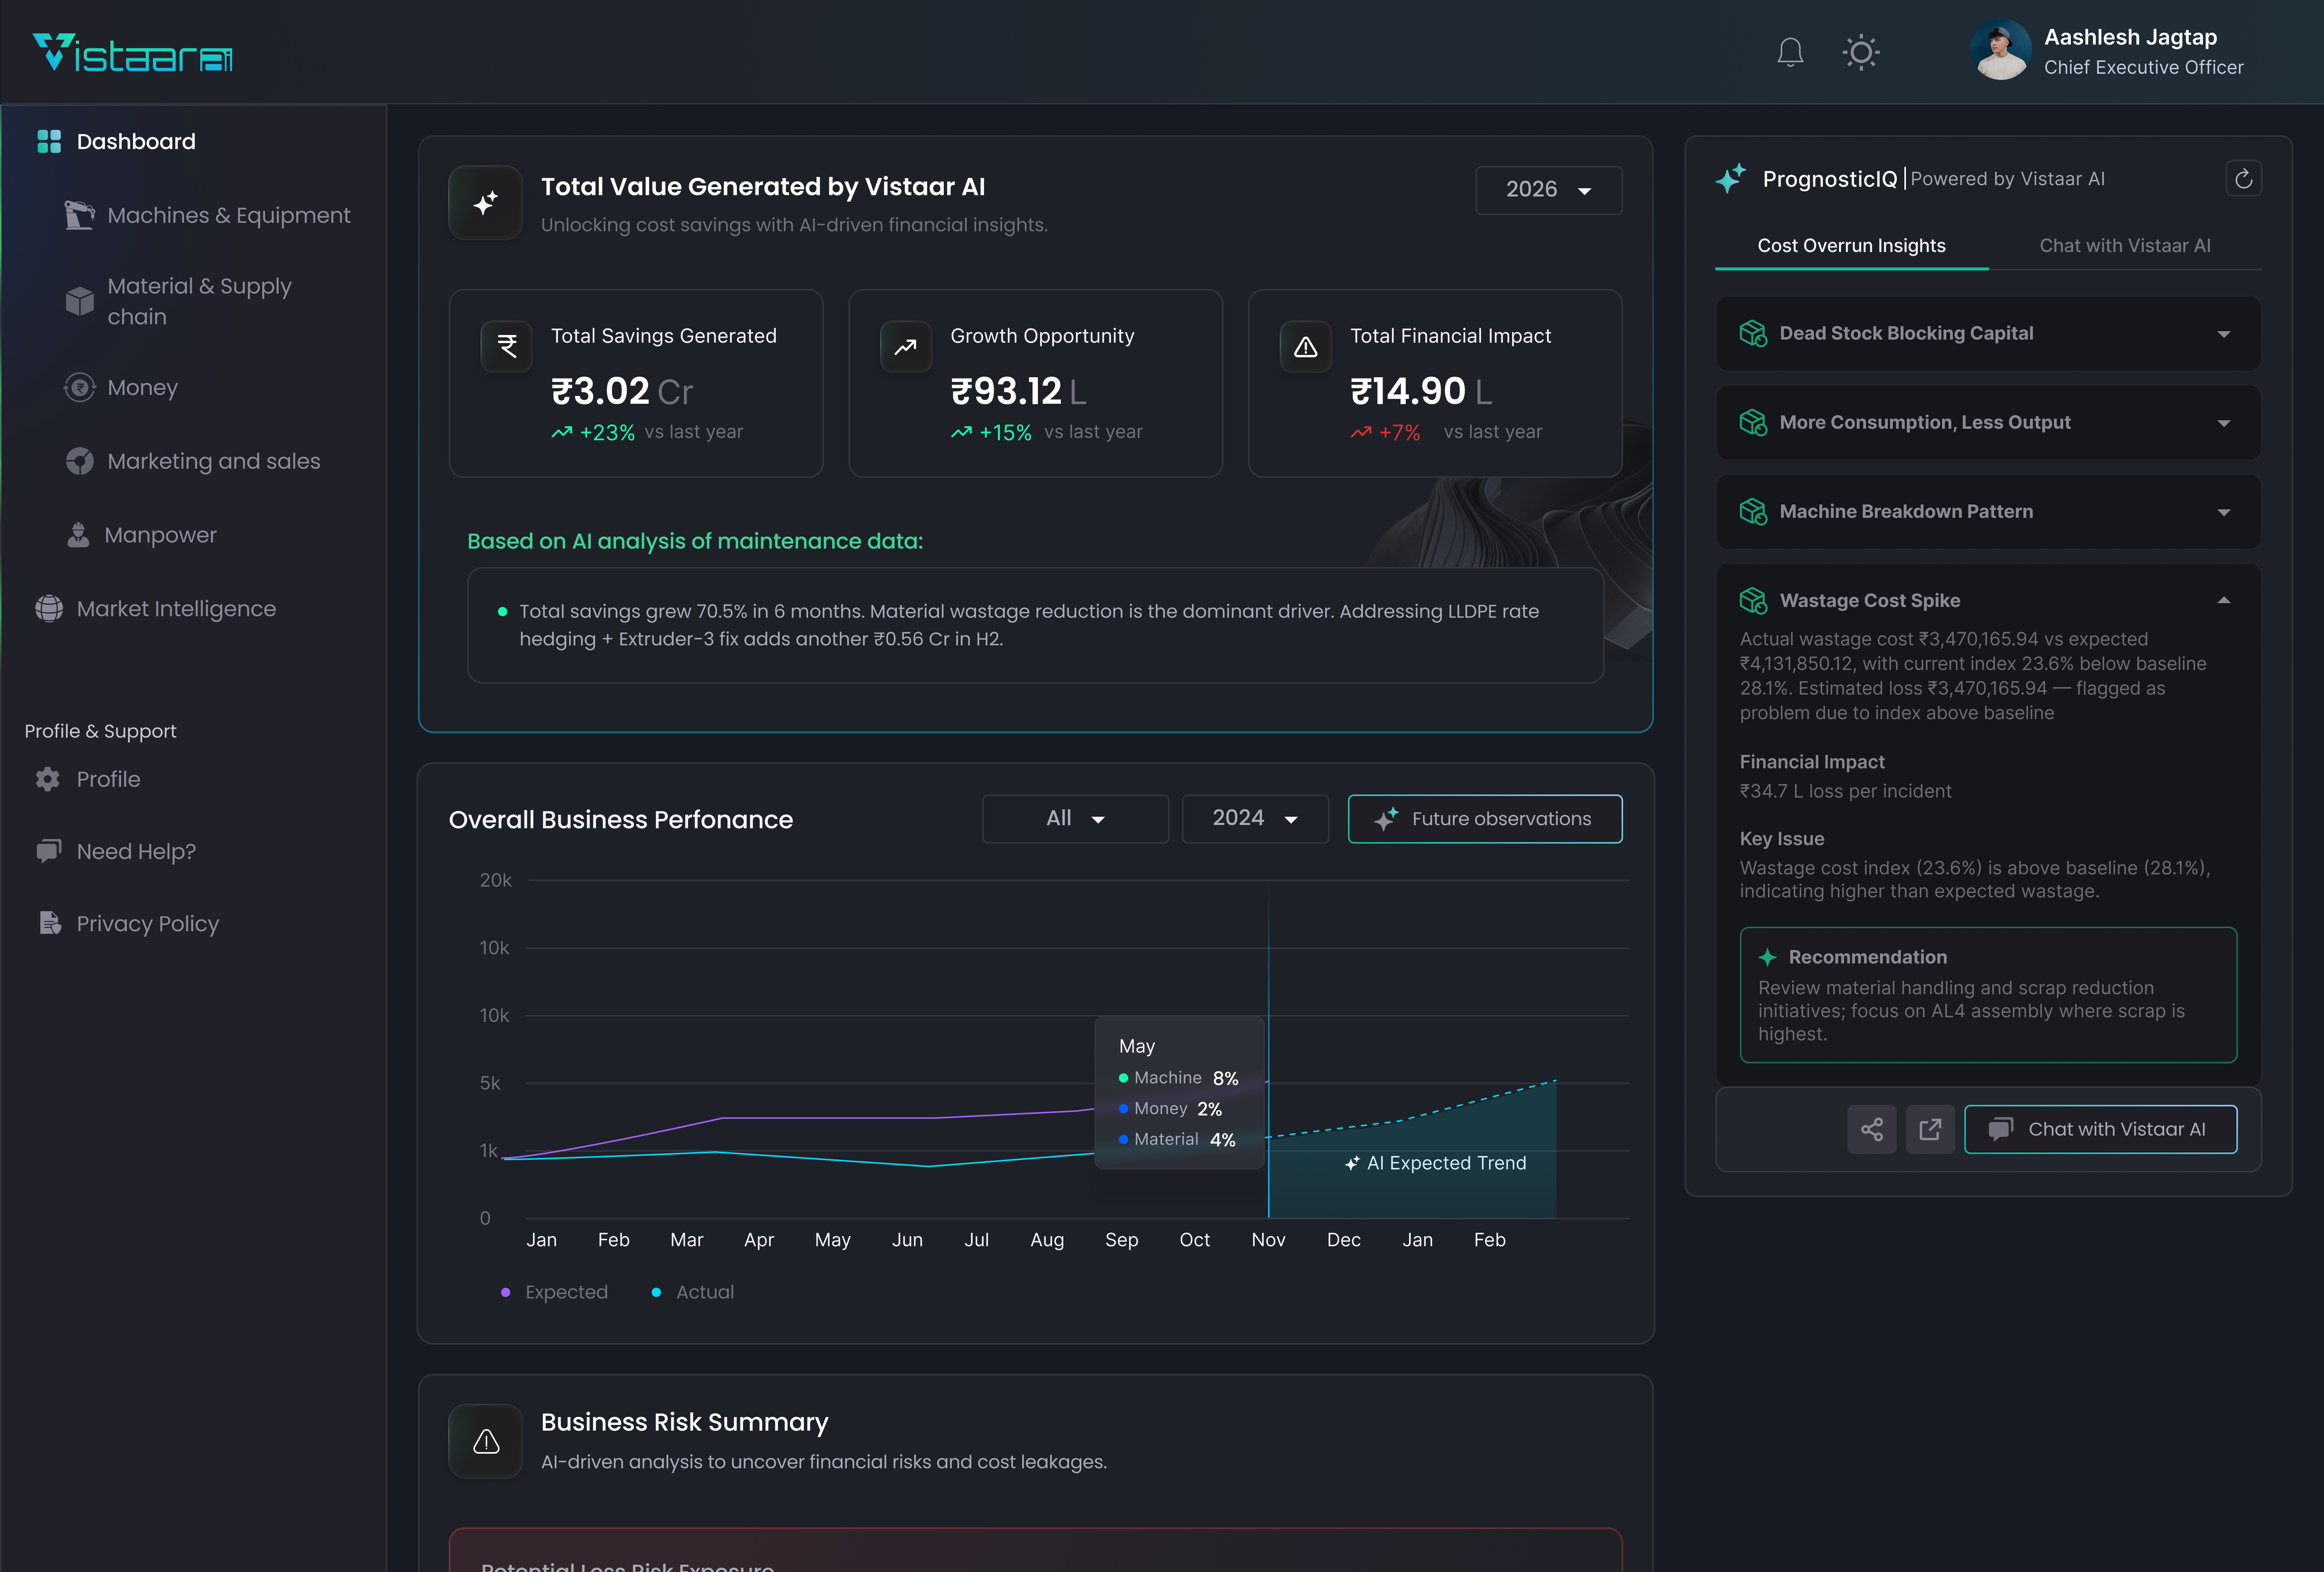
Task: Click the Material & Supply chain box icon
Action: [x=79, y=301]
